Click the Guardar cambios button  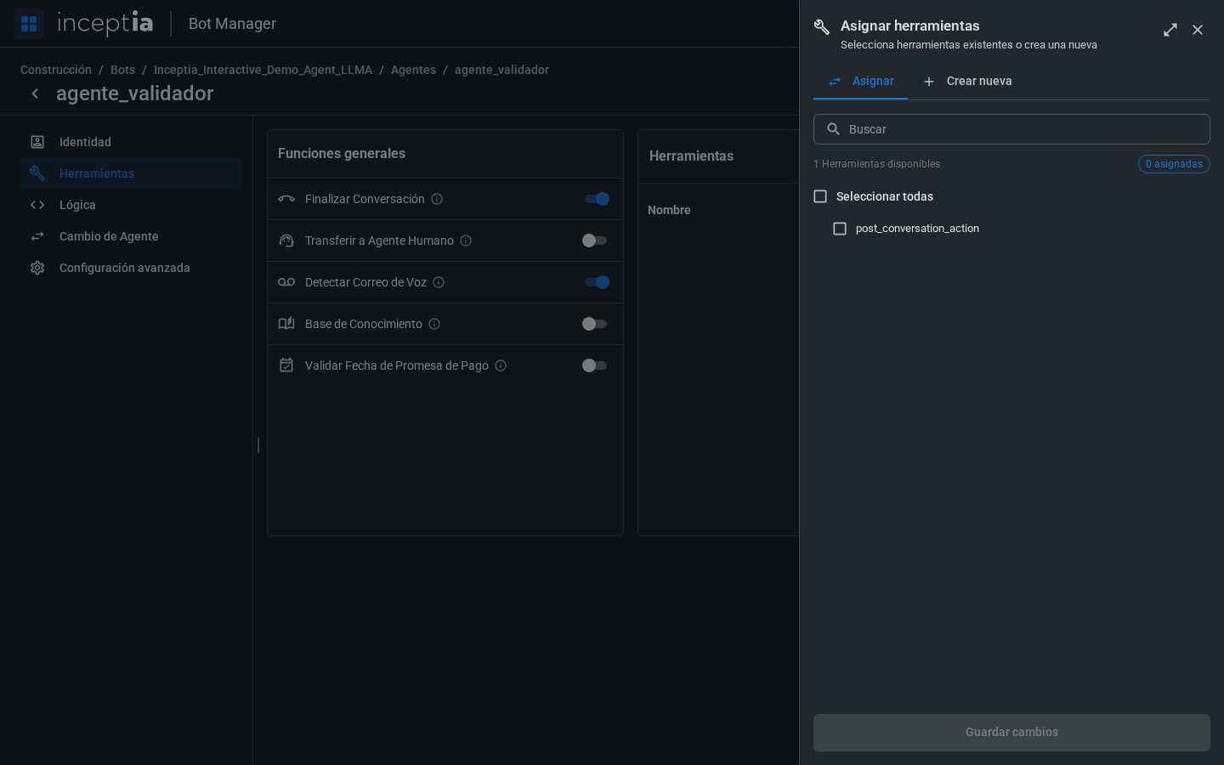point(1011,733)
